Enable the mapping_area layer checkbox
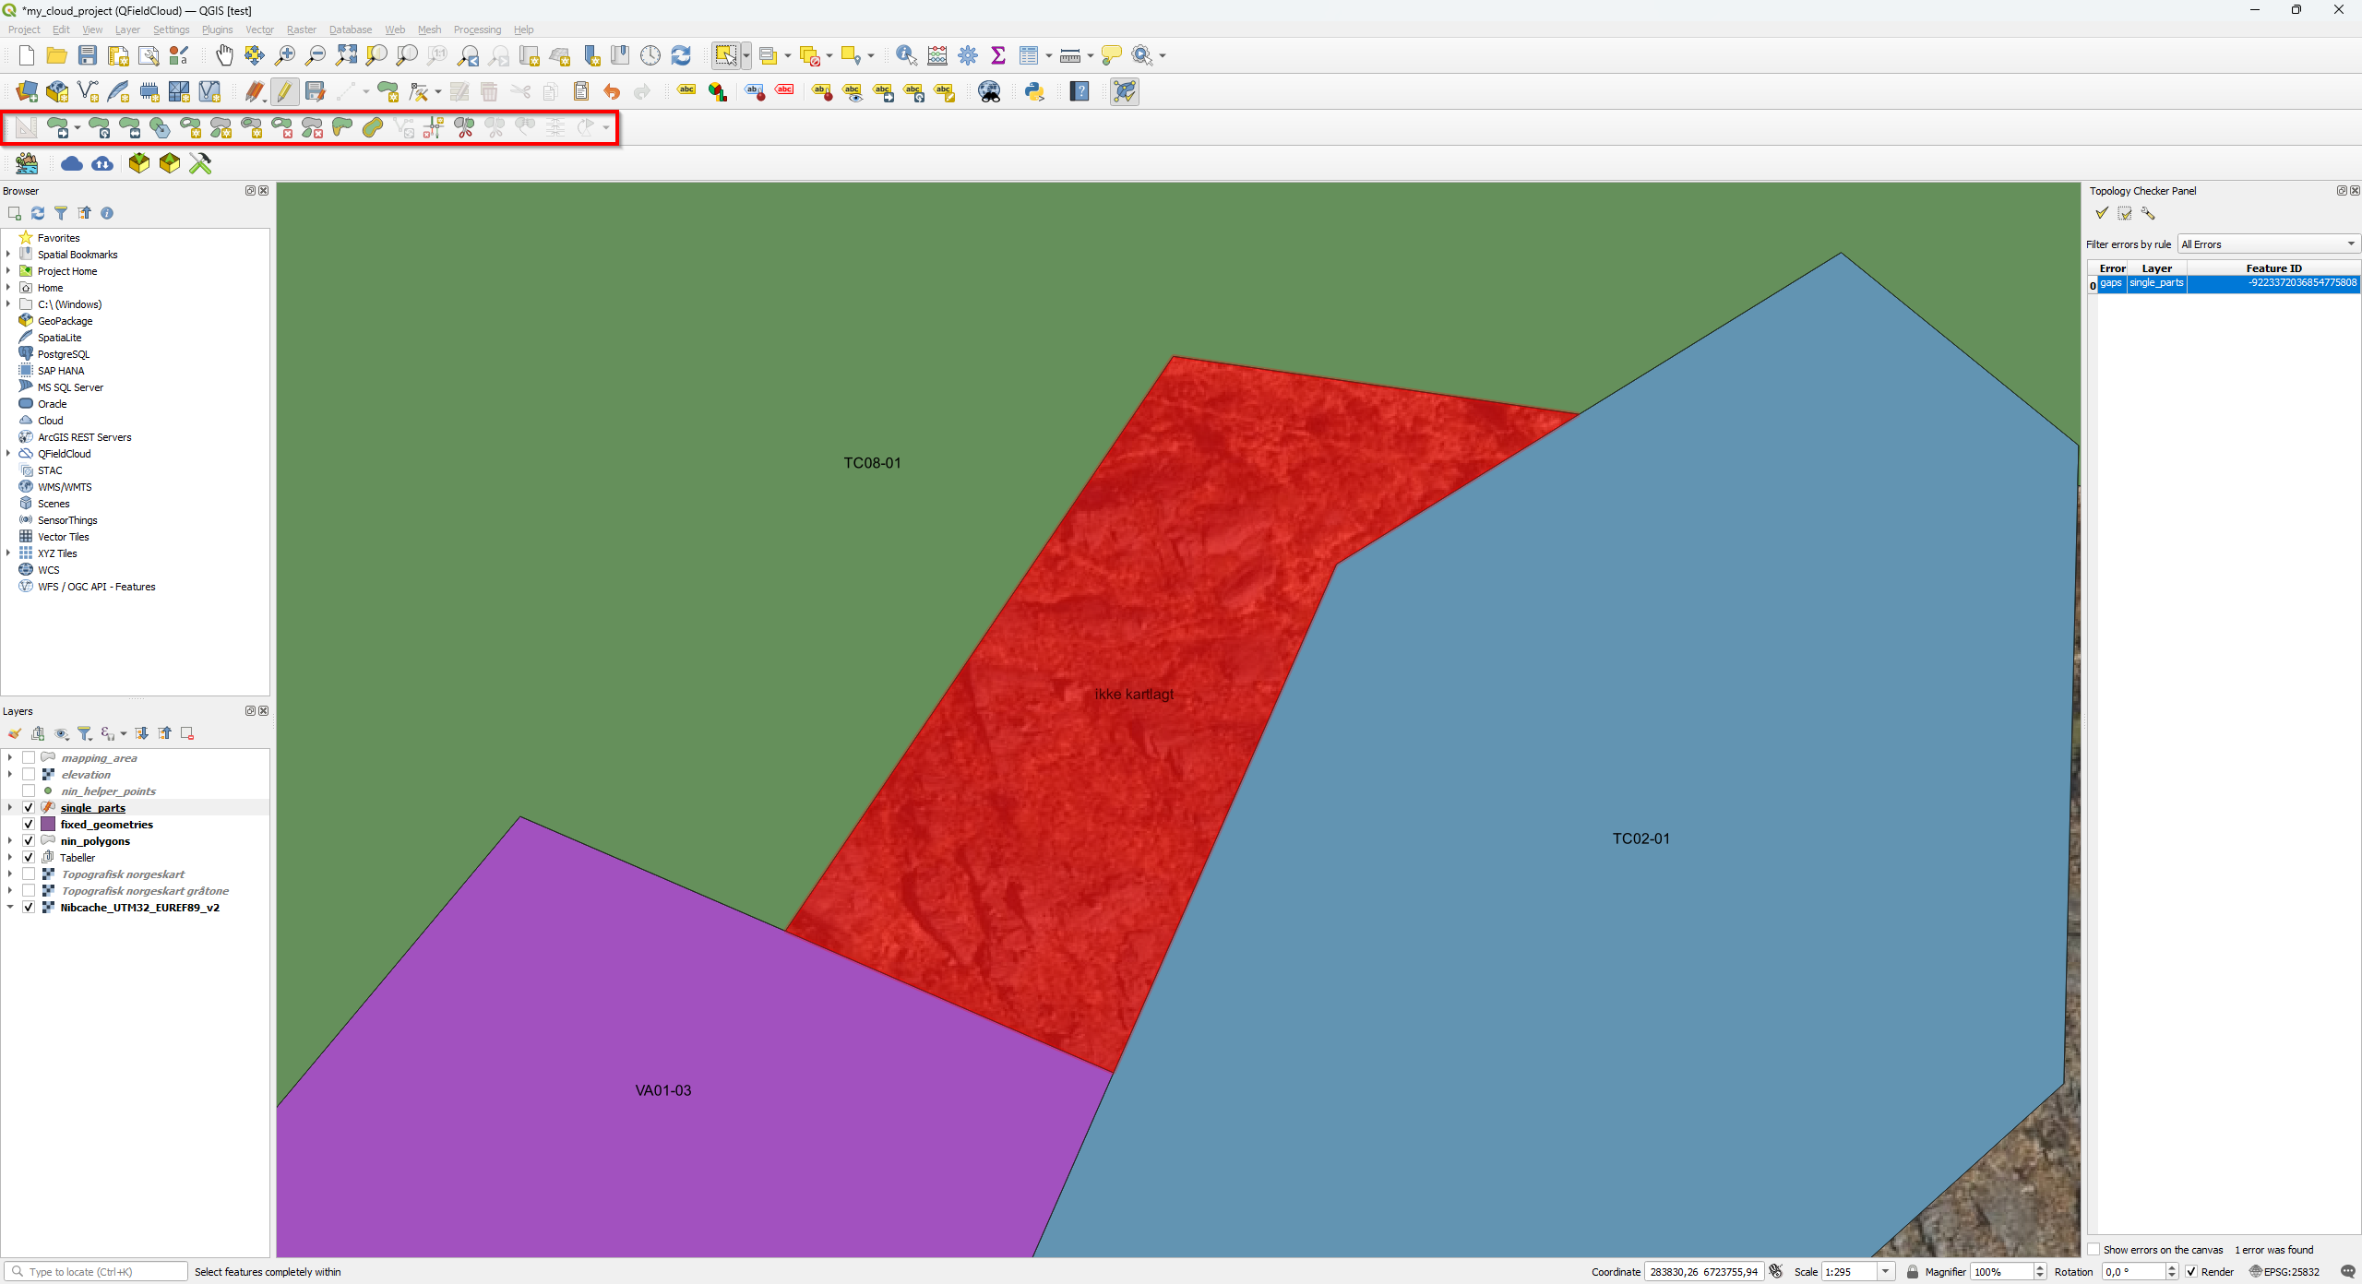 point(29,758)
